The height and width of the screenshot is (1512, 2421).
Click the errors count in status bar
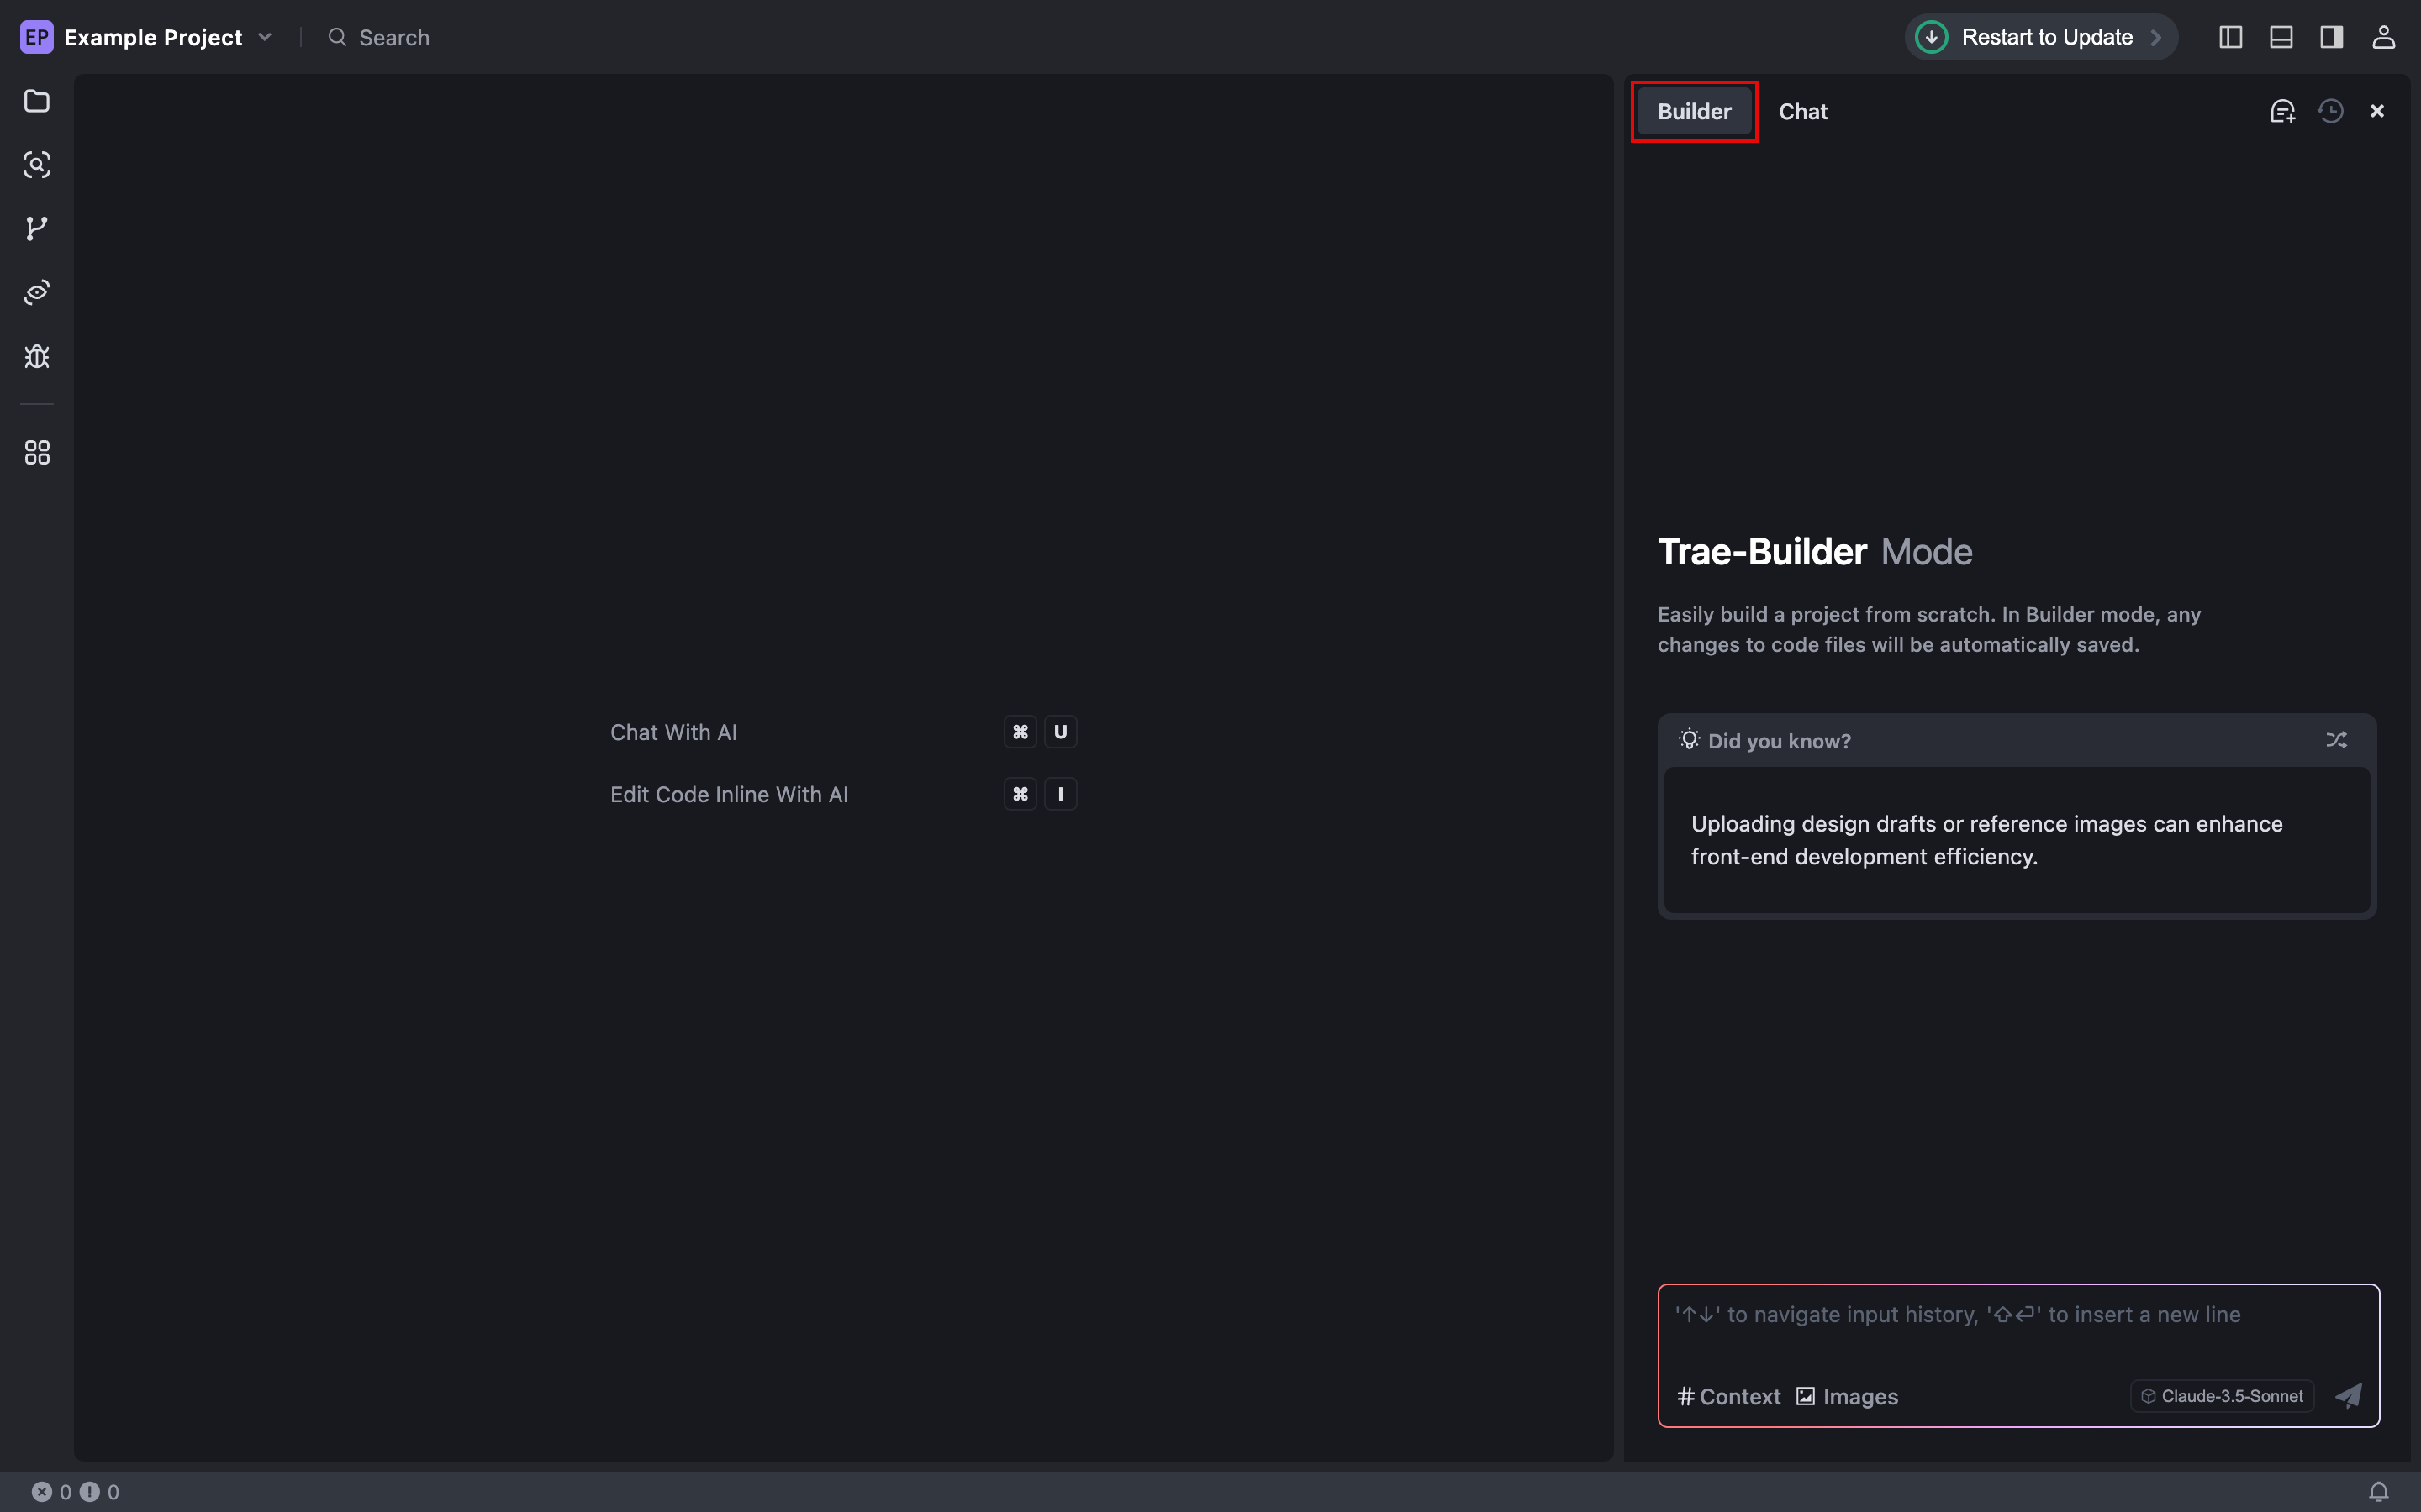(x=51, y=1492)
